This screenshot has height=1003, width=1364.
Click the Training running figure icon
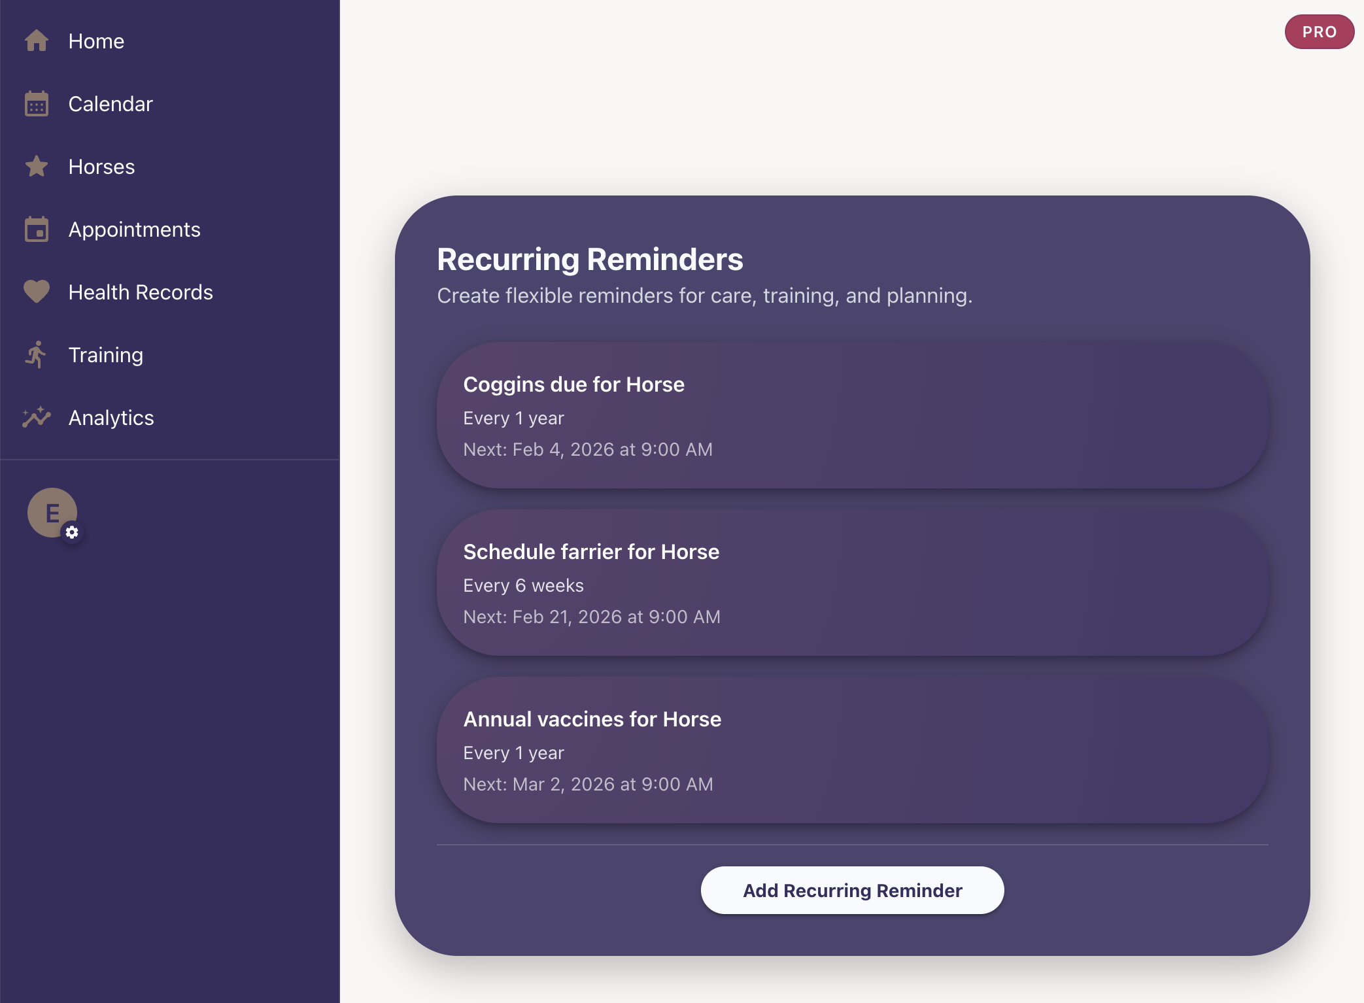(x=37, y=354)
